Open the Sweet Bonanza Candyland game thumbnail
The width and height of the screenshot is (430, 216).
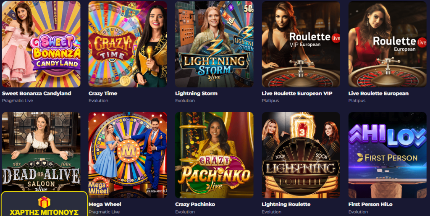tap(41, 44)
